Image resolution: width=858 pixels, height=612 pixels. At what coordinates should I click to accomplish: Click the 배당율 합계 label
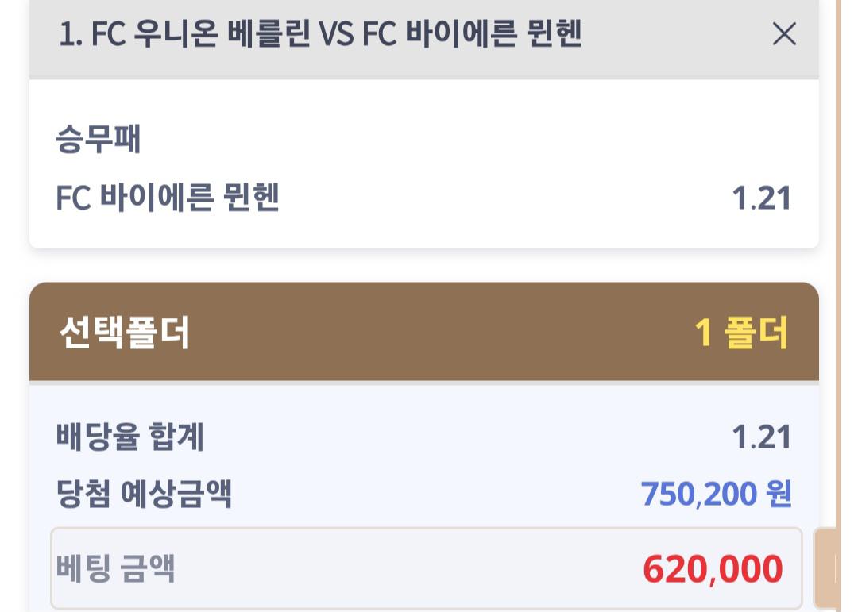130,437
